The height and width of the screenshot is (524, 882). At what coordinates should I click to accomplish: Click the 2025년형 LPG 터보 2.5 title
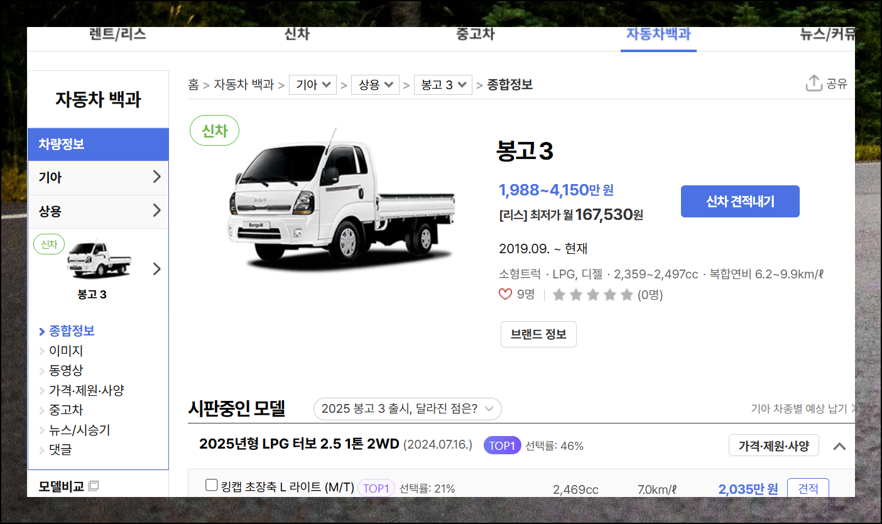[x=299, y=444]
